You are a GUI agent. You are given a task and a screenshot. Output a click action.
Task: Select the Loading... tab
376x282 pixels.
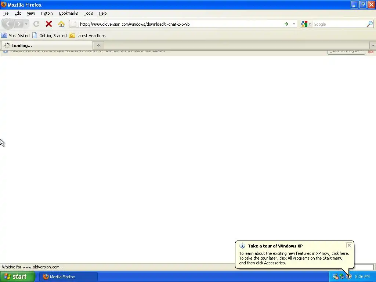point(47,46)
